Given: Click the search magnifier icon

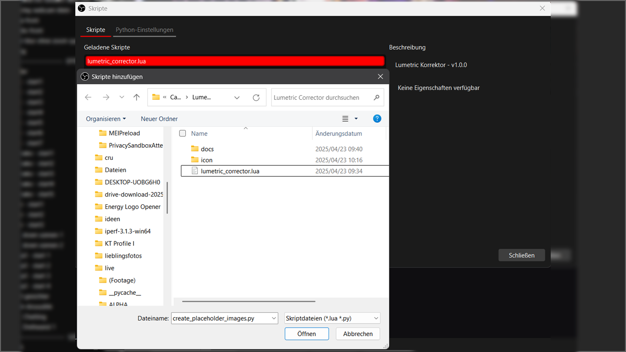Looking at the screenshot, I should coord(377,97).
